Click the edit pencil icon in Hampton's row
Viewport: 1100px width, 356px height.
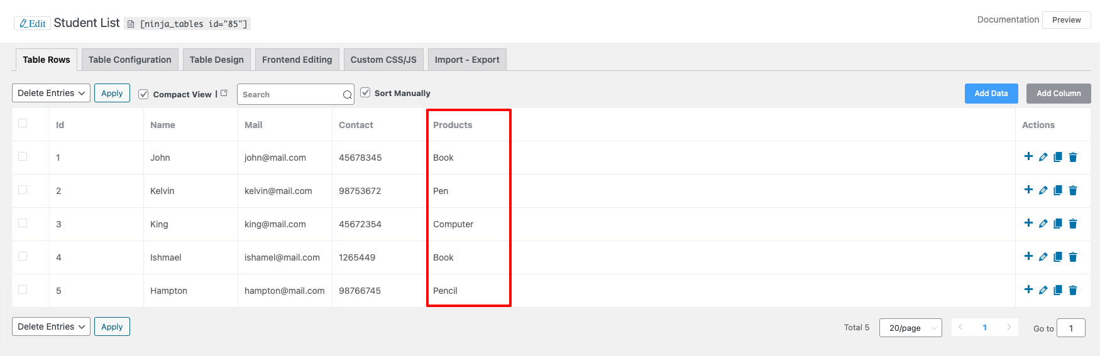[x=1043, y=290]
